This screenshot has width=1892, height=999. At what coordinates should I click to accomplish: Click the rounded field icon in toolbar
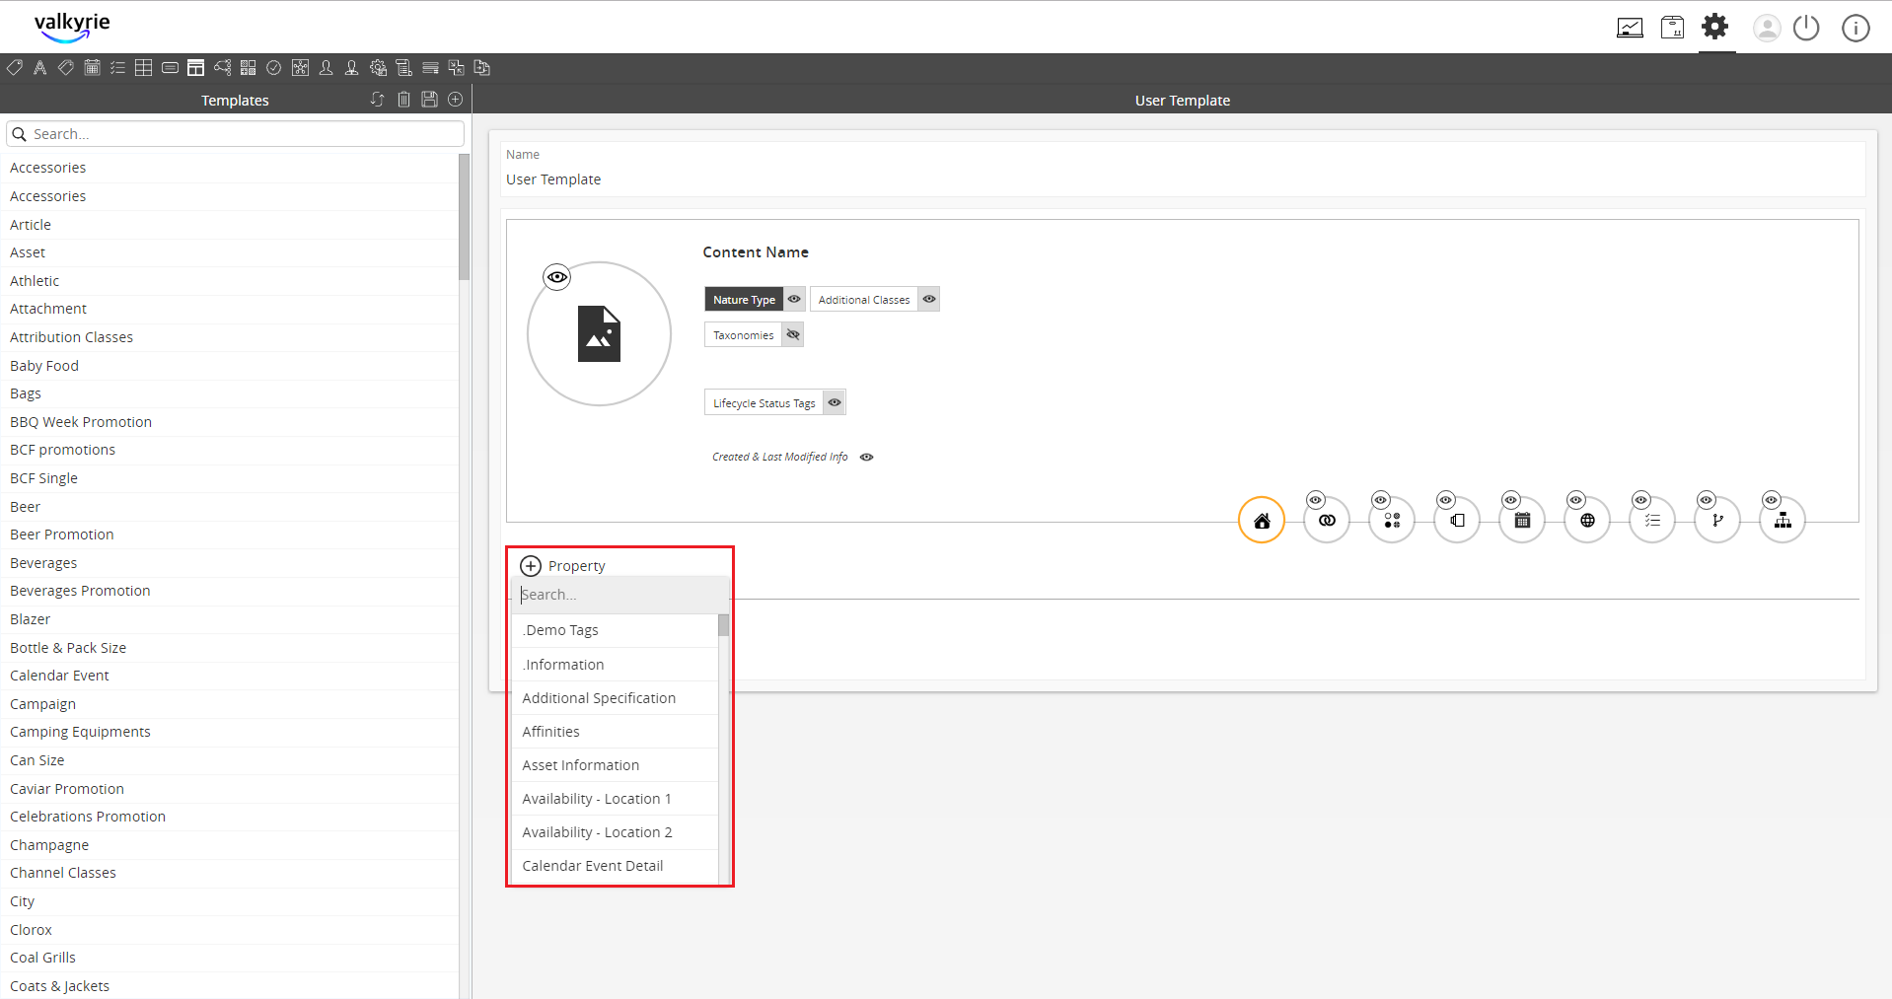(170, 68)
